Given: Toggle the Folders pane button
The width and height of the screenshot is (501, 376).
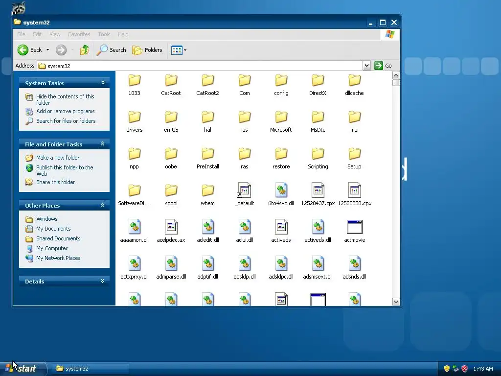Looking at the screenshot, I should coord(147,50).
